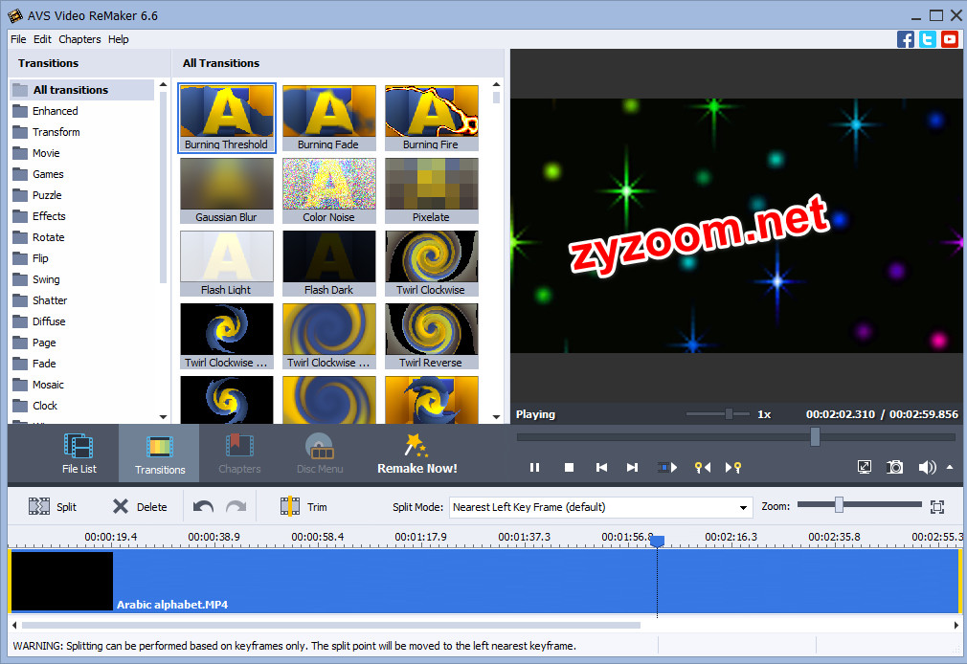Open the YouTube channel icon
967x664 pixels.
point(950,39)
